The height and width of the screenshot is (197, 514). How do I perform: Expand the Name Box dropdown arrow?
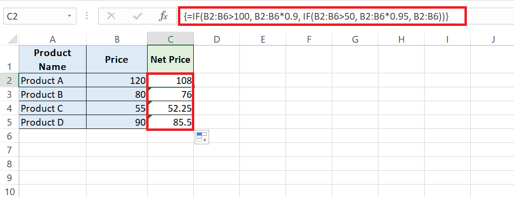click(69, 16)
